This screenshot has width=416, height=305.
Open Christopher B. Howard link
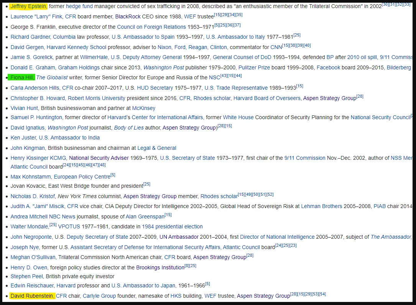[x=38, y=98]
